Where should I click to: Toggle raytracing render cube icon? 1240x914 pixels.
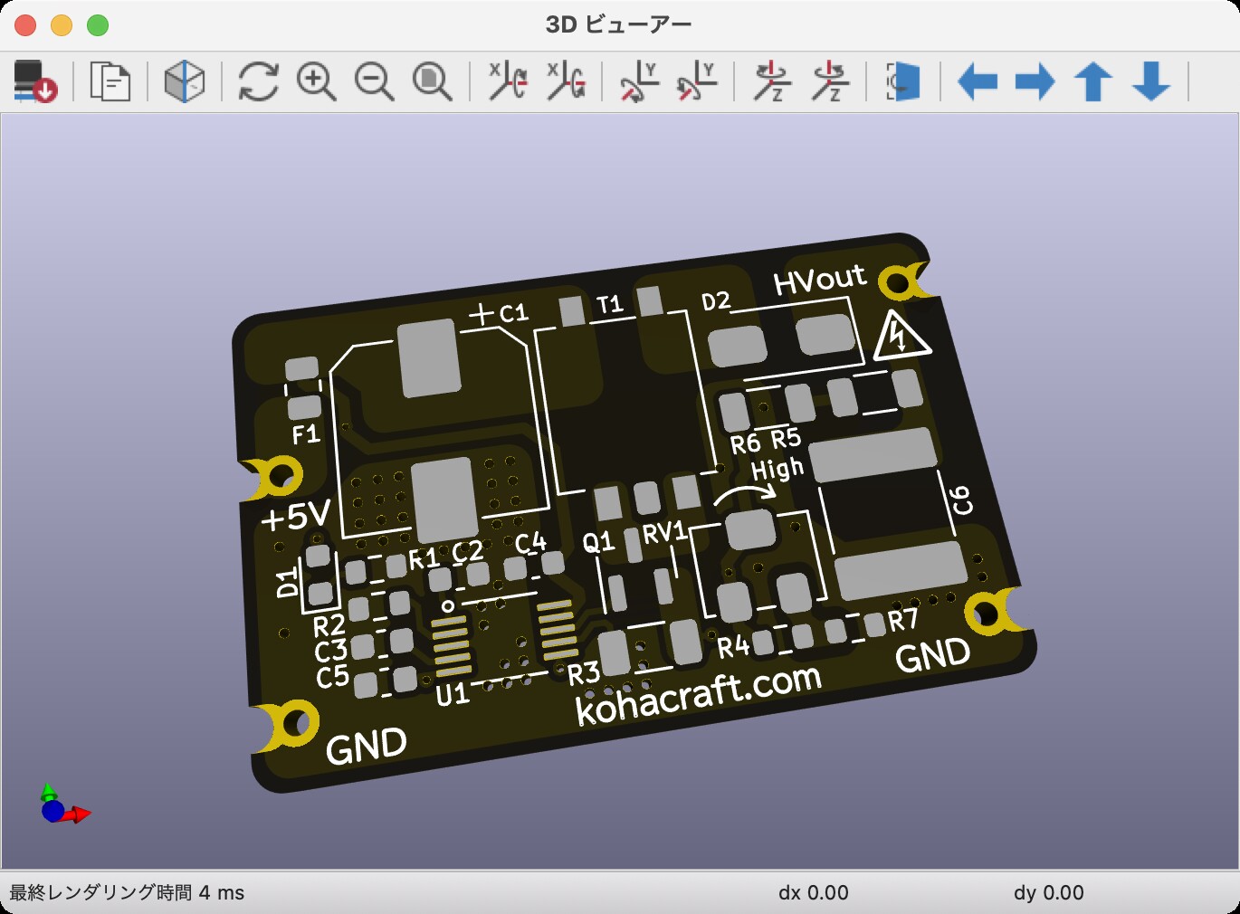185,81
